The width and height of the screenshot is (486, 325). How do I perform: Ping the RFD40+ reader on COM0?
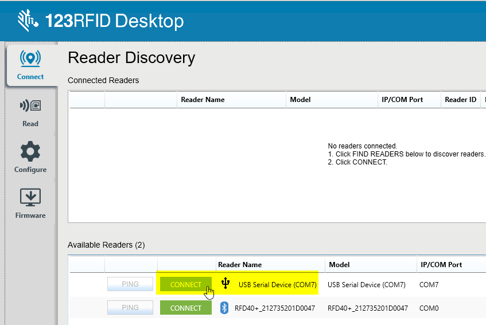coord(130,308)
